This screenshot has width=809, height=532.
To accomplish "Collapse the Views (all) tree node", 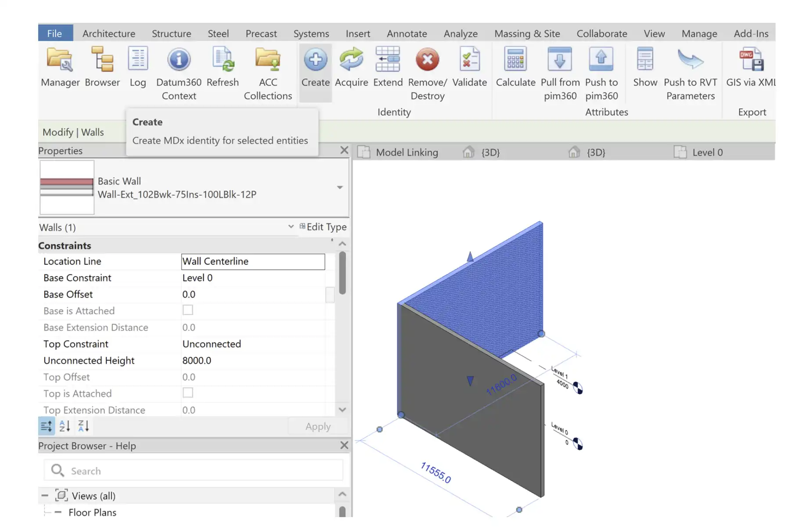I will click(45, 496).
